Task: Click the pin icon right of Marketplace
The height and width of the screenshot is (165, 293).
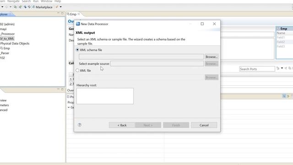Action: pos(57,7)
